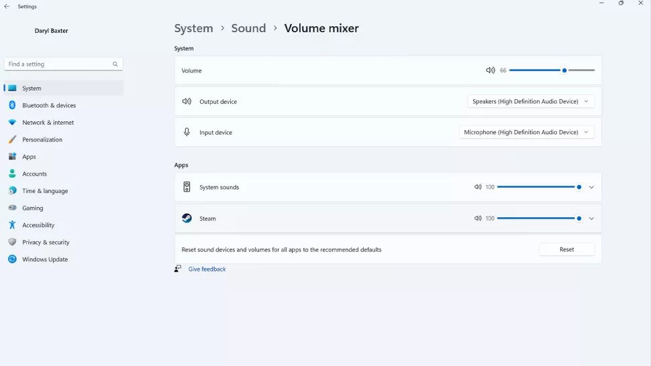
Task: Click the Reset button
Action: (566, 249)
